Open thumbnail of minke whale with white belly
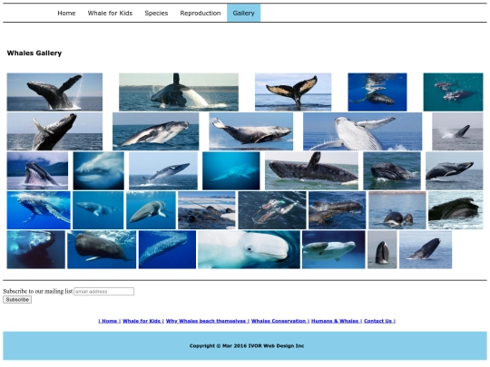The height and width of the screenshot is (367, 490). pos(151,210)
